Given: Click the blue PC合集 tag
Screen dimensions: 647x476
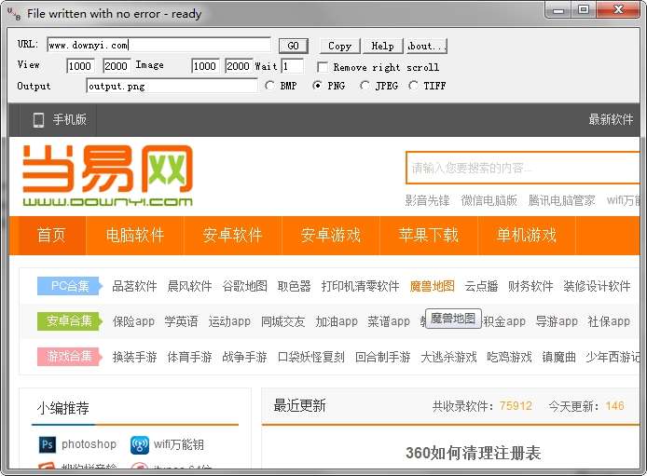Looking at the screenshot, I should click(x=70, y=286).
